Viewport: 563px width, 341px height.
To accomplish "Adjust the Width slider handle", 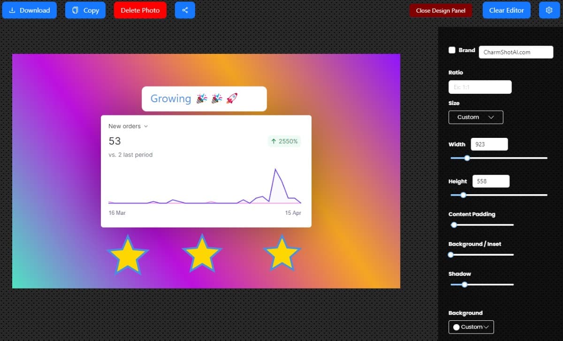I will coord(467,158).
